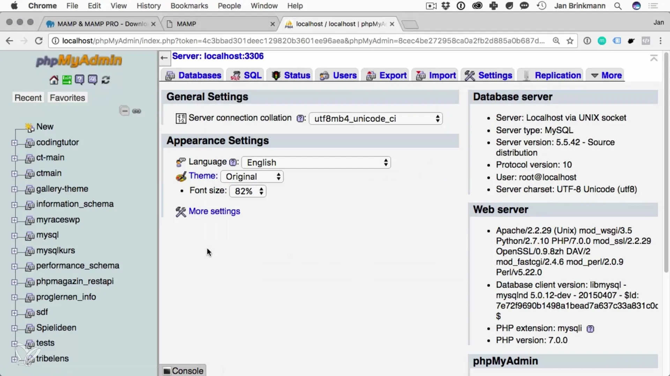
Task: Open the Font size dropdown
Action: click(x=248, y=191)
